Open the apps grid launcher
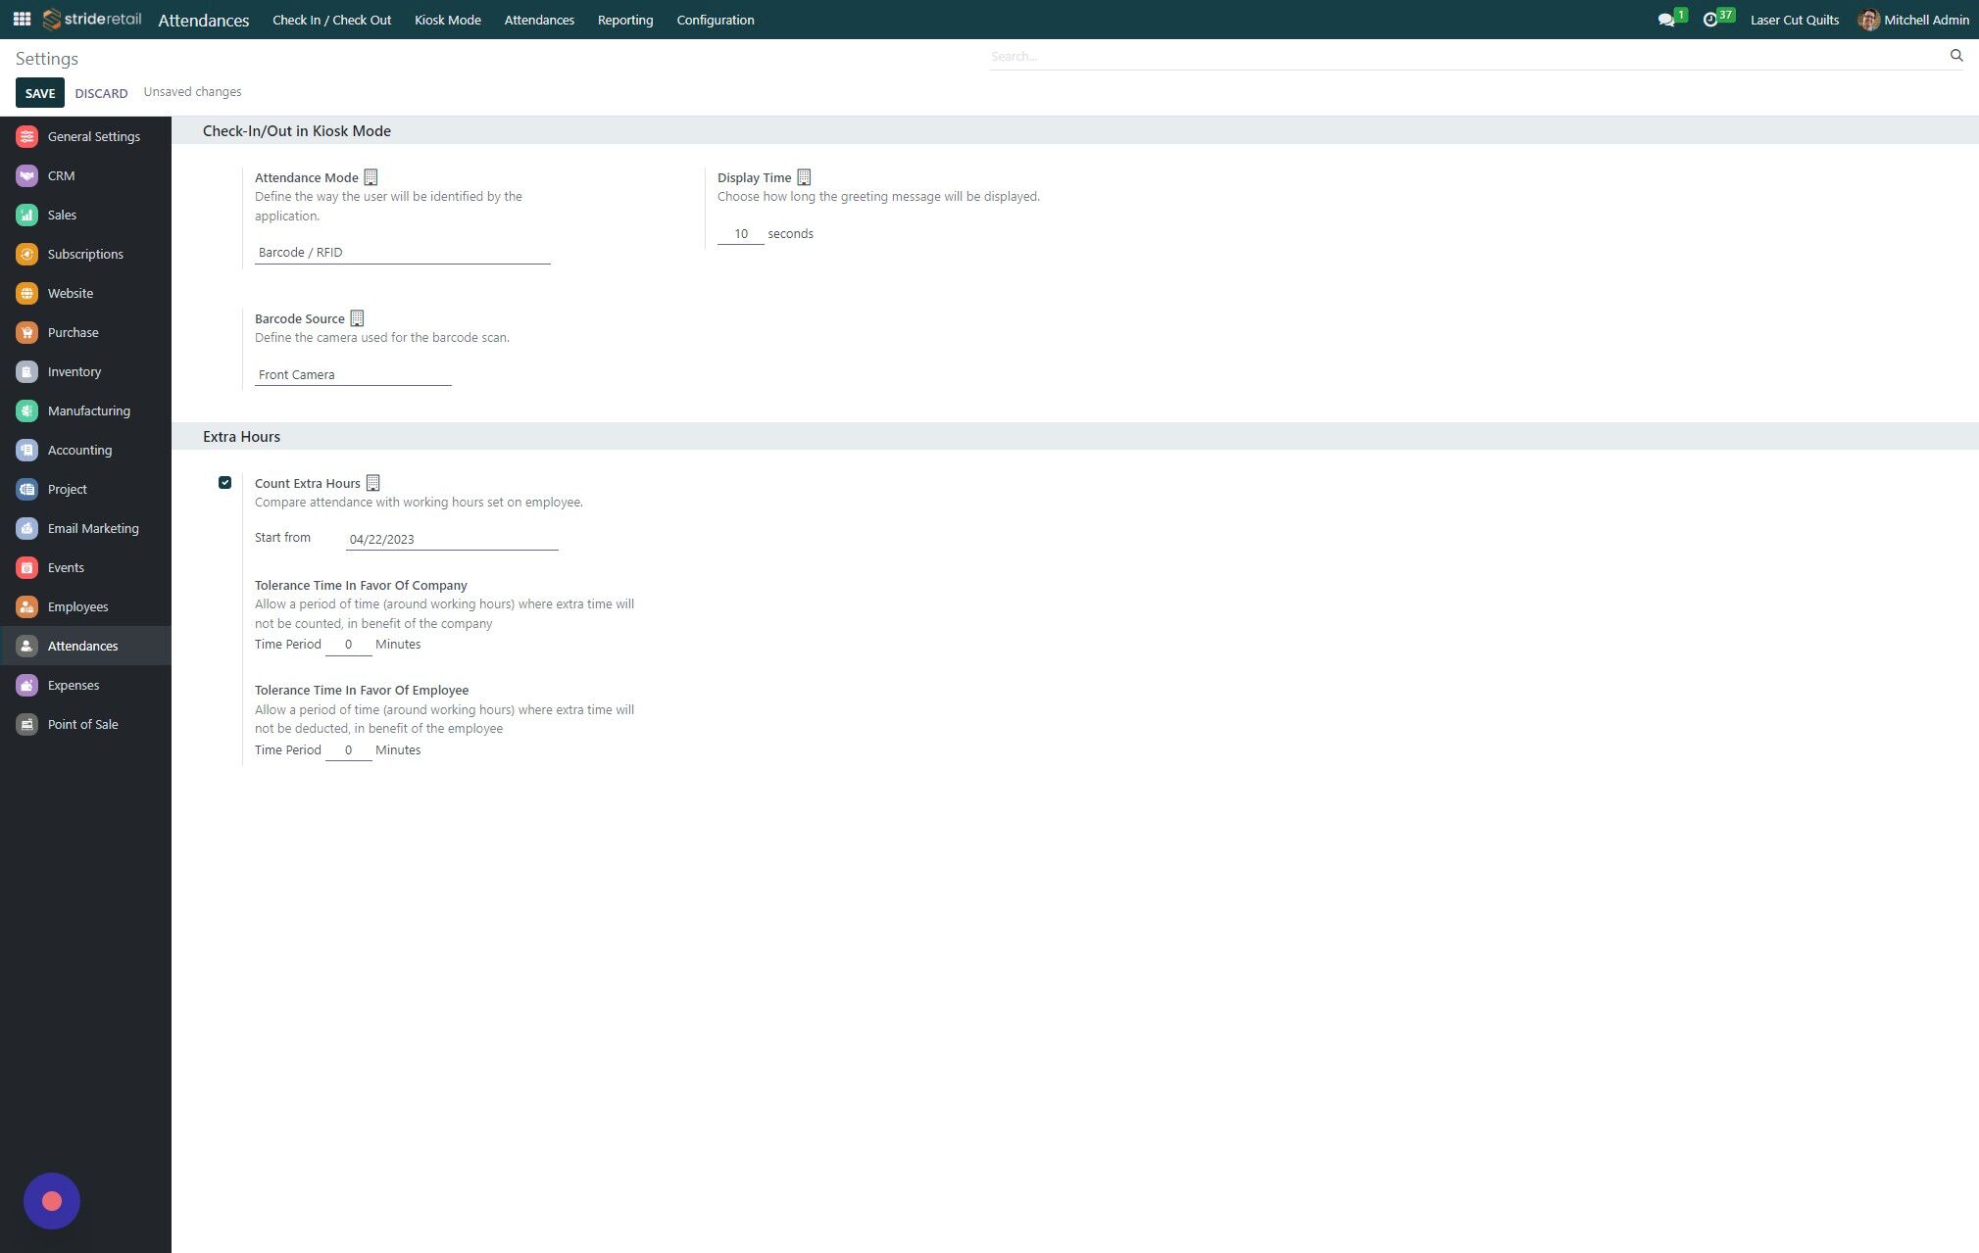The image size is (1979, 1253). [21, 19]
